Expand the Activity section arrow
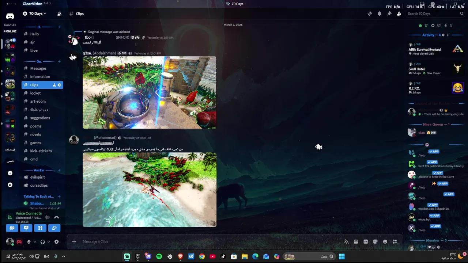Image resolution: width=468 pixels, height=263 pixels. coord(448,35)
